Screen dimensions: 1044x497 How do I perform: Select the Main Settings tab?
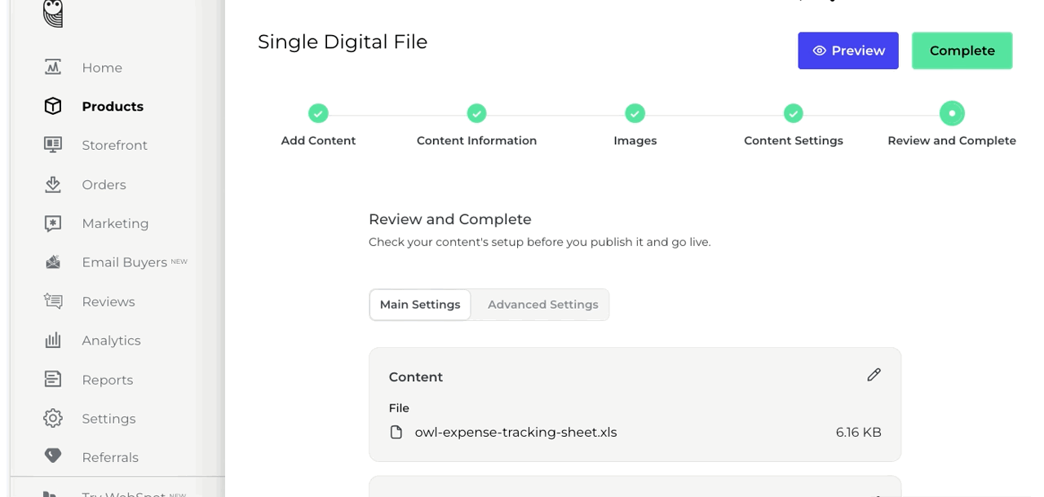coord(420,305)
